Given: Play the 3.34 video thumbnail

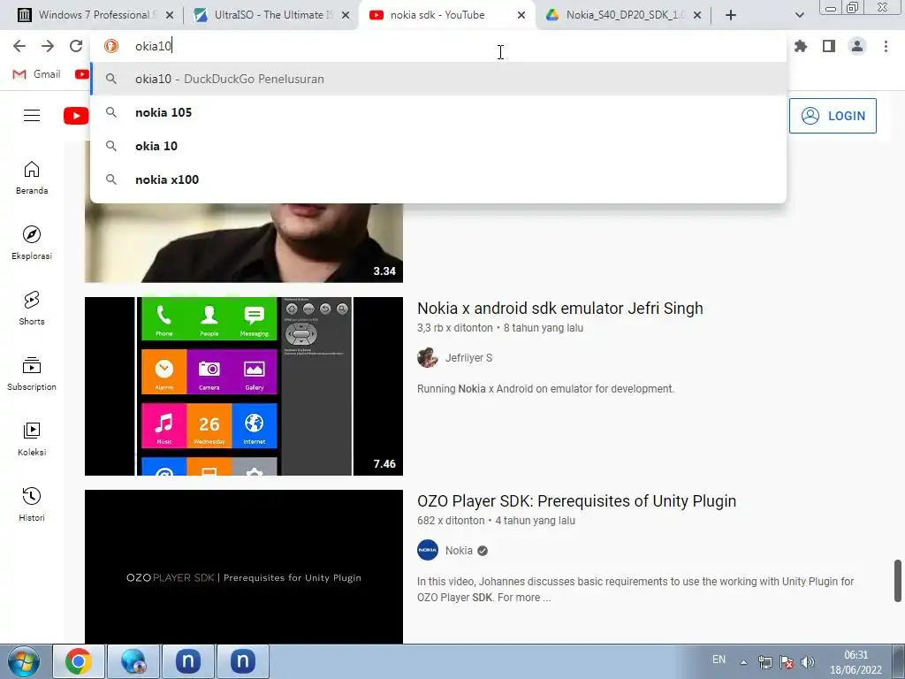Looking at the screenshot, I should [244, 242].
